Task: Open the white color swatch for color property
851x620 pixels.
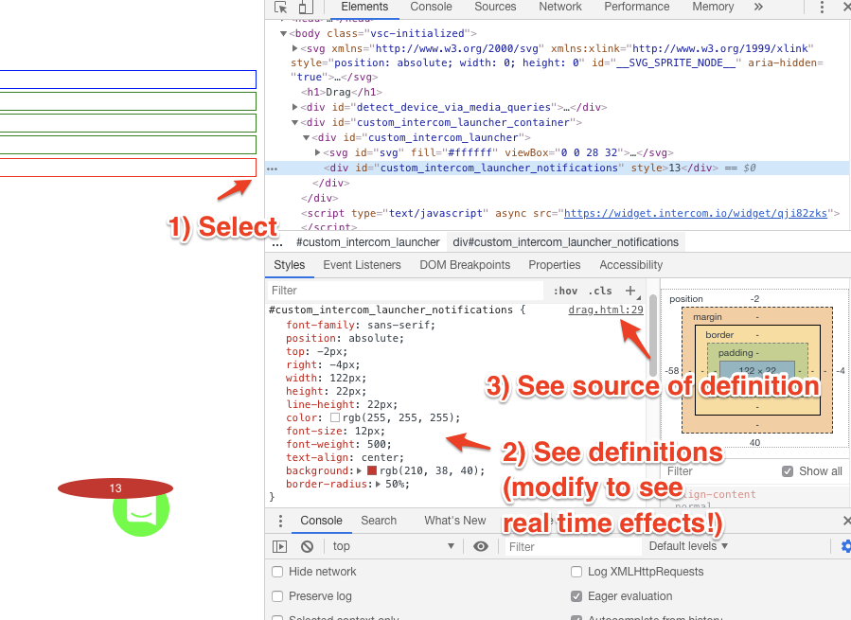Action: point(335,417)
